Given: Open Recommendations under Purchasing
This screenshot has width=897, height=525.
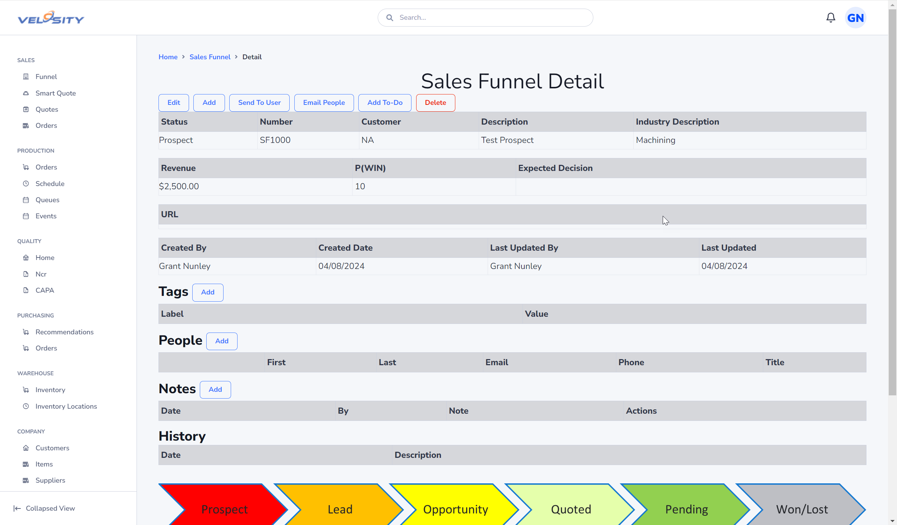Looking at the screenshot, I should tap(65, 332).
